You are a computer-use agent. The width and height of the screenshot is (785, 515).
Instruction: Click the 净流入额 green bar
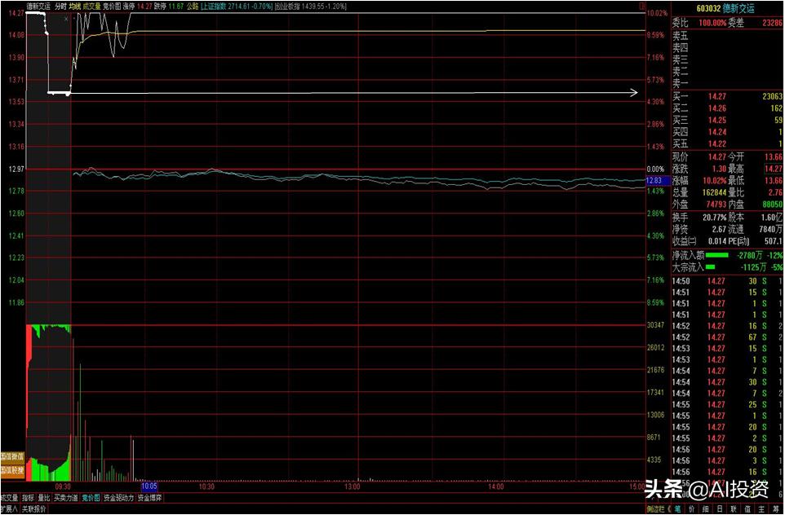[x=717, y=256]
